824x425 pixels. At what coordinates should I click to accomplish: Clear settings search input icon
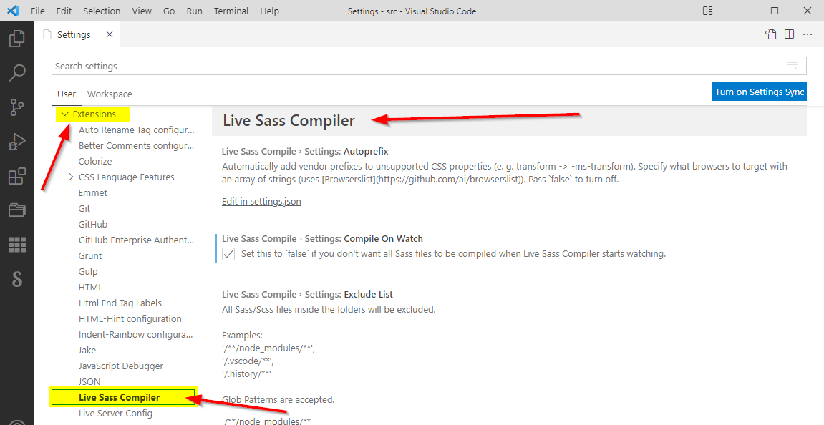[x=793, y=67]
